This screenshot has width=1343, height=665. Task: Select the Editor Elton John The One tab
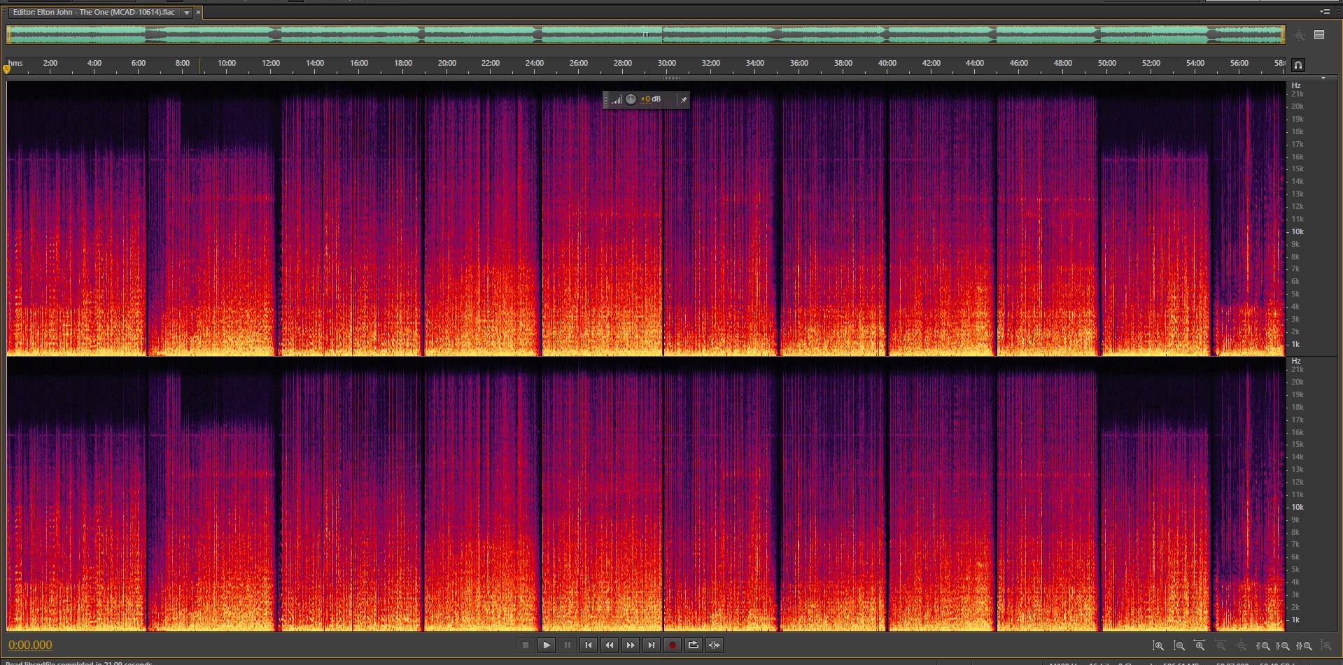pyautogui.click(x=94, y=13)
